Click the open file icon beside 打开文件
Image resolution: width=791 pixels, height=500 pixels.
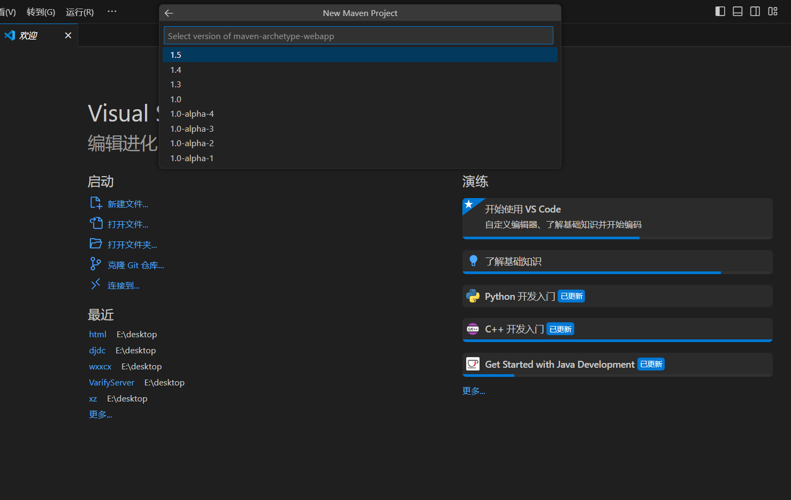96,223
